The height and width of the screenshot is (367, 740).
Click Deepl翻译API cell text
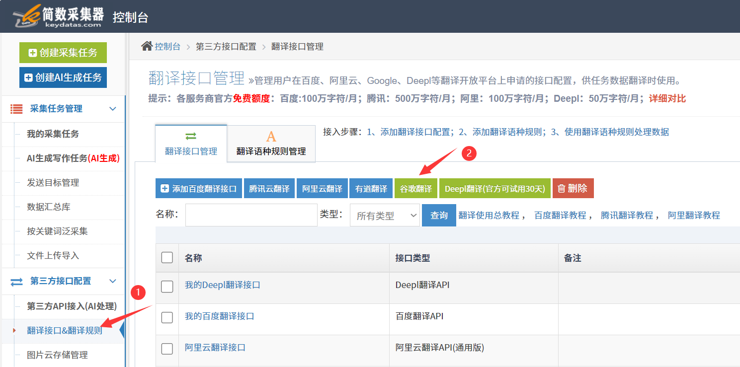(422, 285)
